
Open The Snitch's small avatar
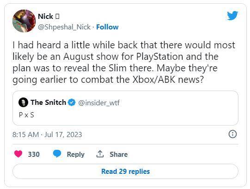click(x=23, y=103)
